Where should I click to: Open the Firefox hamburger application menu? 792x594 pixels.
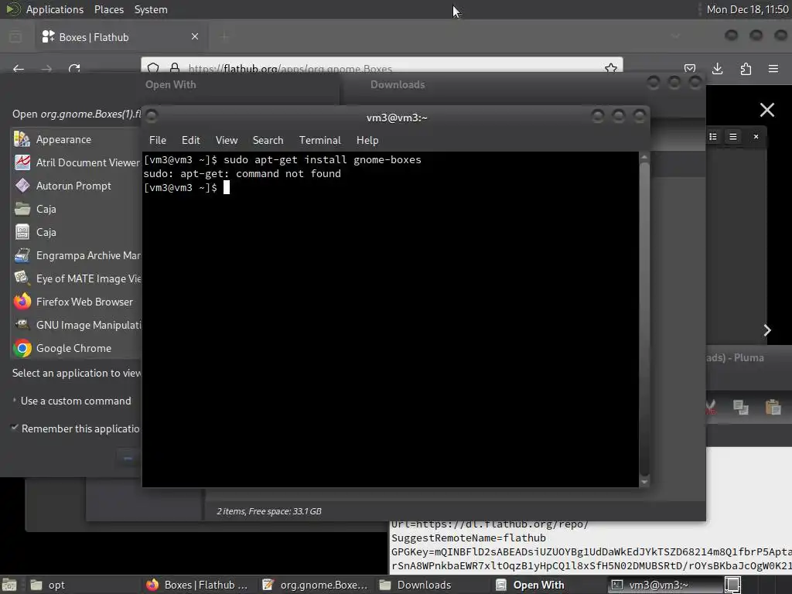pyautogui.click(x=773, y=69)
